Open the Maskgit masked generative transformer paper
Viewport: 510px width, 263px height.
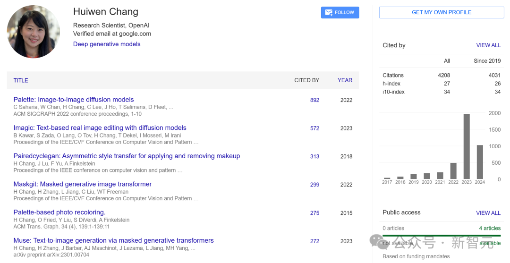coord(83,184)
